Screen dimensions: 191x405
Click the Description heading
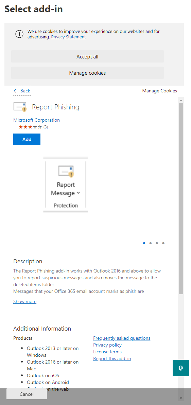pyautogui.click(x=28, y=261)
